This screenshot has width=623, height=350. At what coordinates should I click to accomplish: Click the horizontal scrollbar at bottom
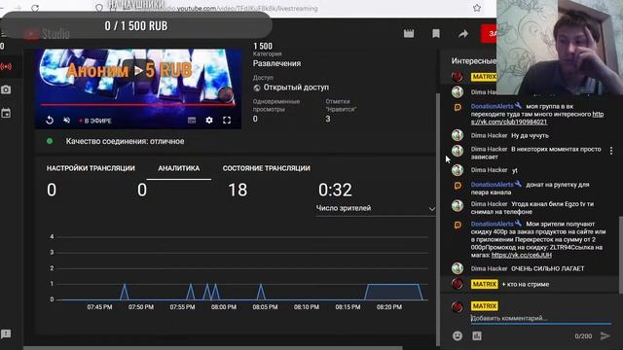[x=212, y=348]
